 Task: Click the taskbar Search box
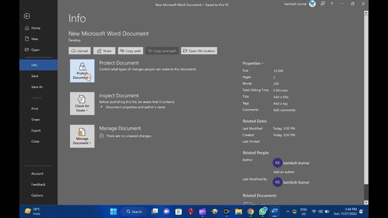point(134,211)
